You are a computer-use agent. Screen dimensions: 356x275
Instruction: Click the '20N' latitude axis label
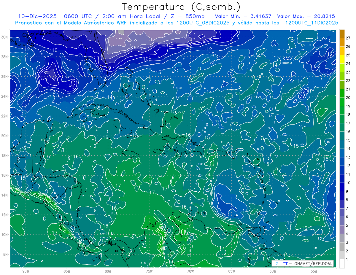coord(5,136)
